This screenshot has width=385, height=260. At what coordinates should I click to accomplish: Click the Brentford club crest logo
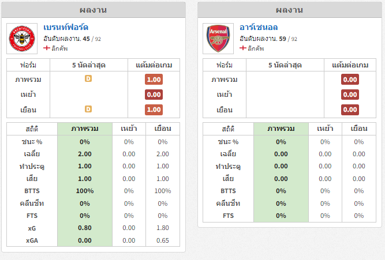(22, 39)
